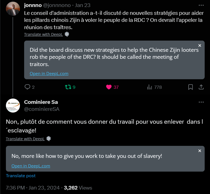Click the Translate post link
This screenshot has height=194, width=210.
(x=21, y=176)
